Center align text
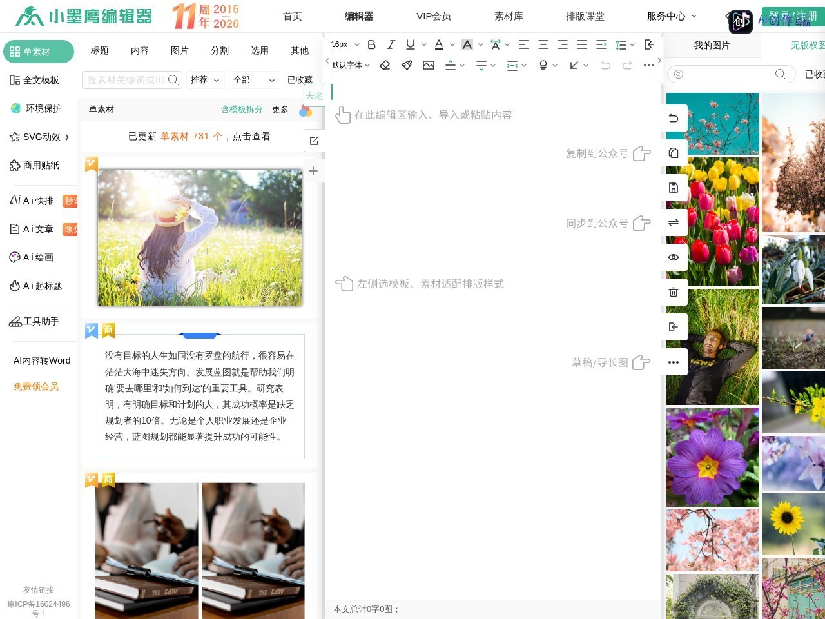Viewport: 825px width, 619px height. tap(543, 44)
